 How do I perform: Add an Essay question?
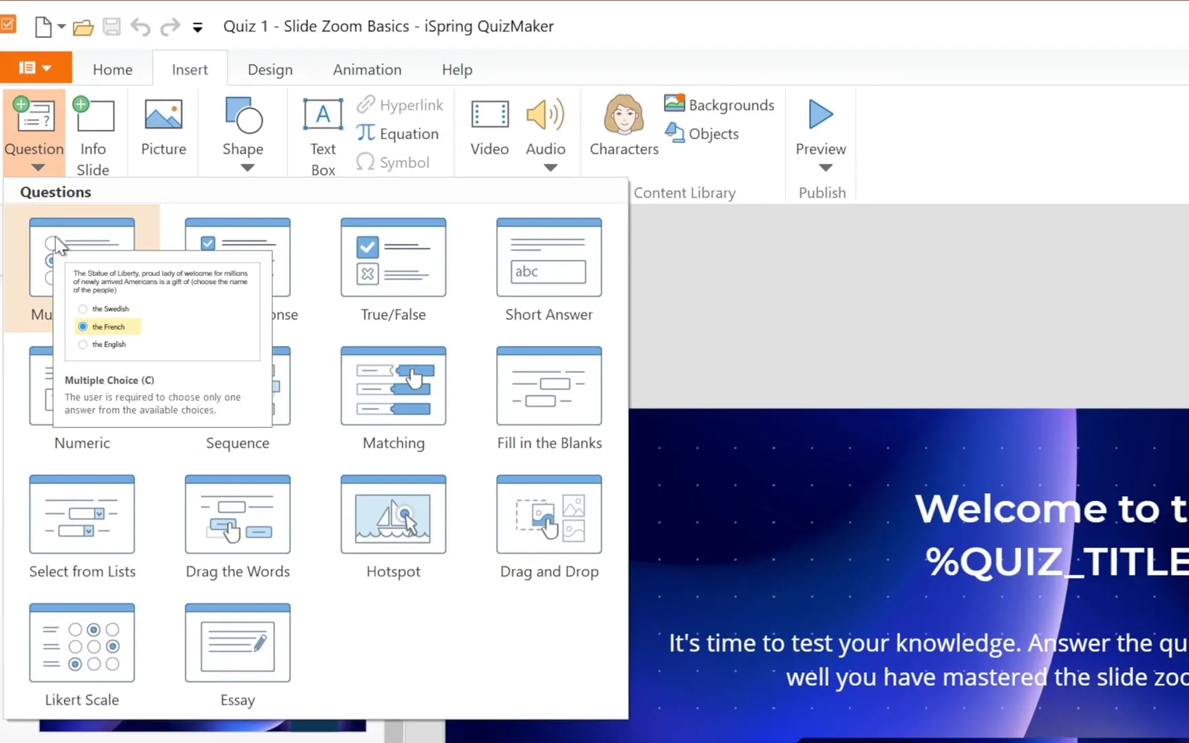click(x=237, y=656)
